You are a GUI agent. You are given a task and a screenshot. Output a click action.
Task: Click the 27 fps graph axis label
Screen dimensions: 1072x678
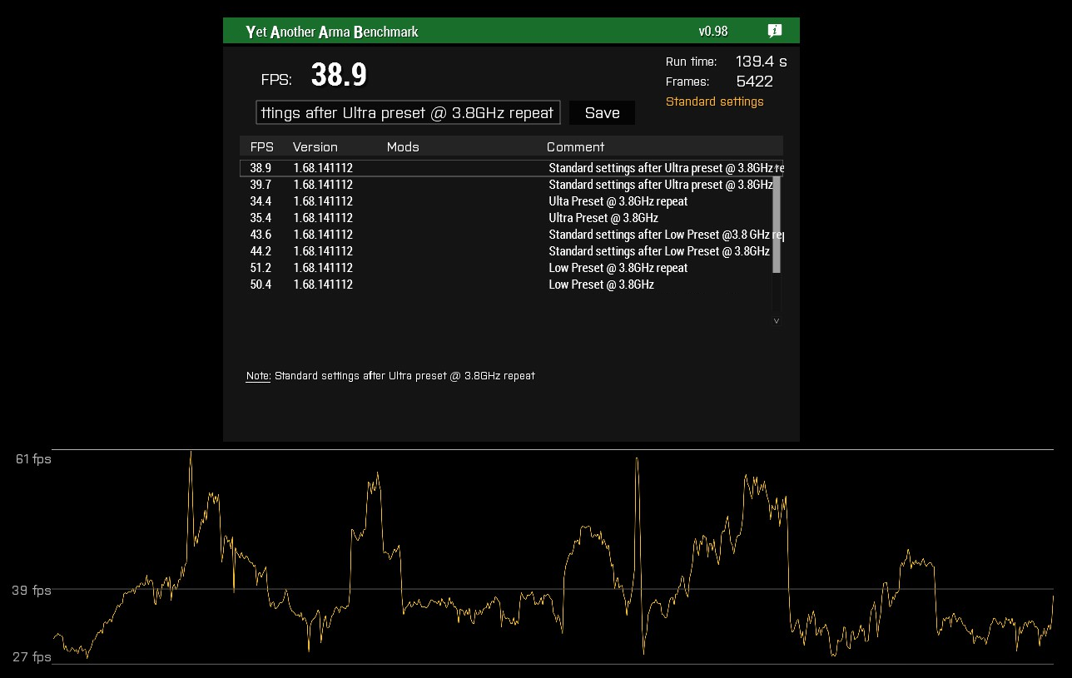point(32,657)
